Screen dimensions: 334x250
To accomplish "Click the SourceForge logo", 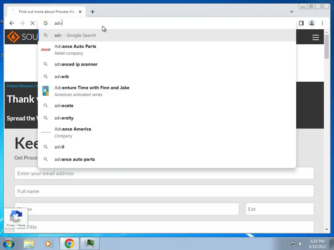I will point(22,37).
